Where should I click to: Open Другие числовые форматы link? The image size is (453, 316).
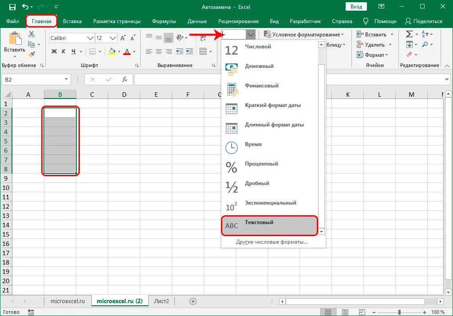[272, 242]
